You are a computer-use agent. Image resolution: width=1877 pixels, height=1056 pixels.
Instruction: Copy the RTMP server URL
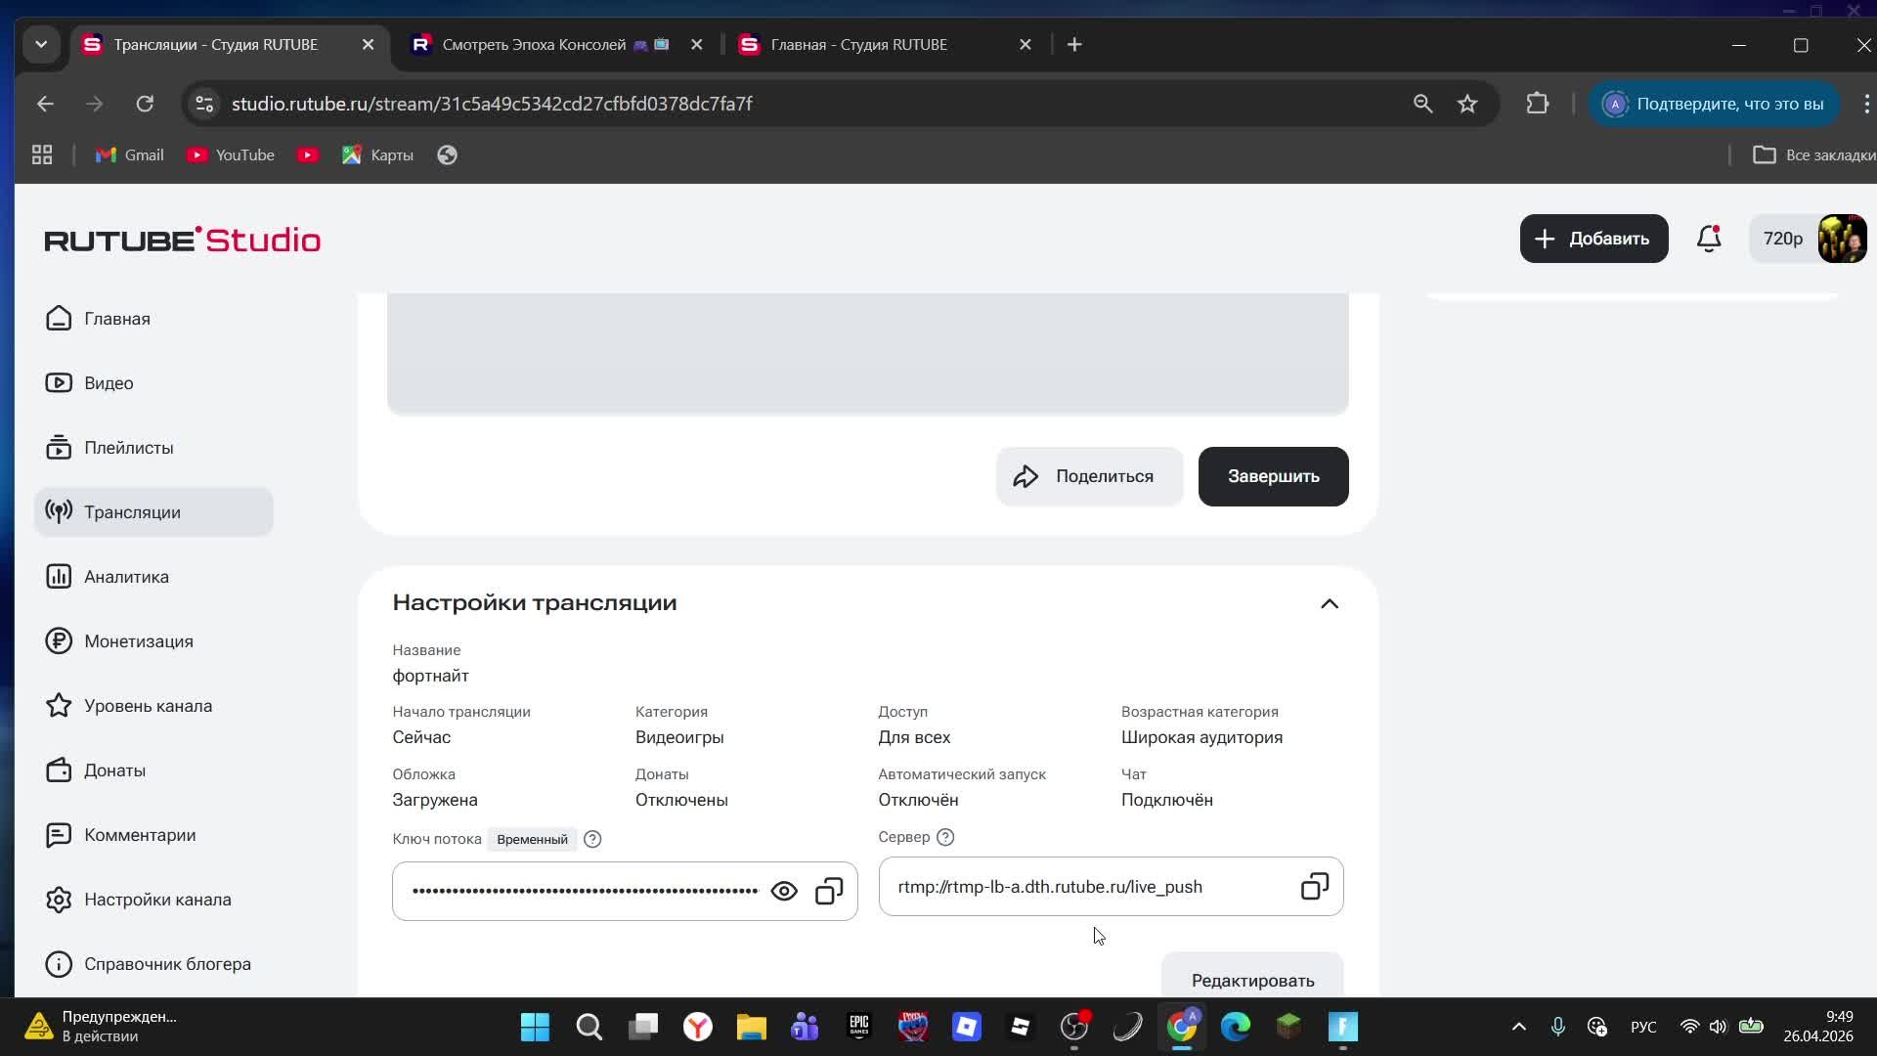tap(1314, 887)
